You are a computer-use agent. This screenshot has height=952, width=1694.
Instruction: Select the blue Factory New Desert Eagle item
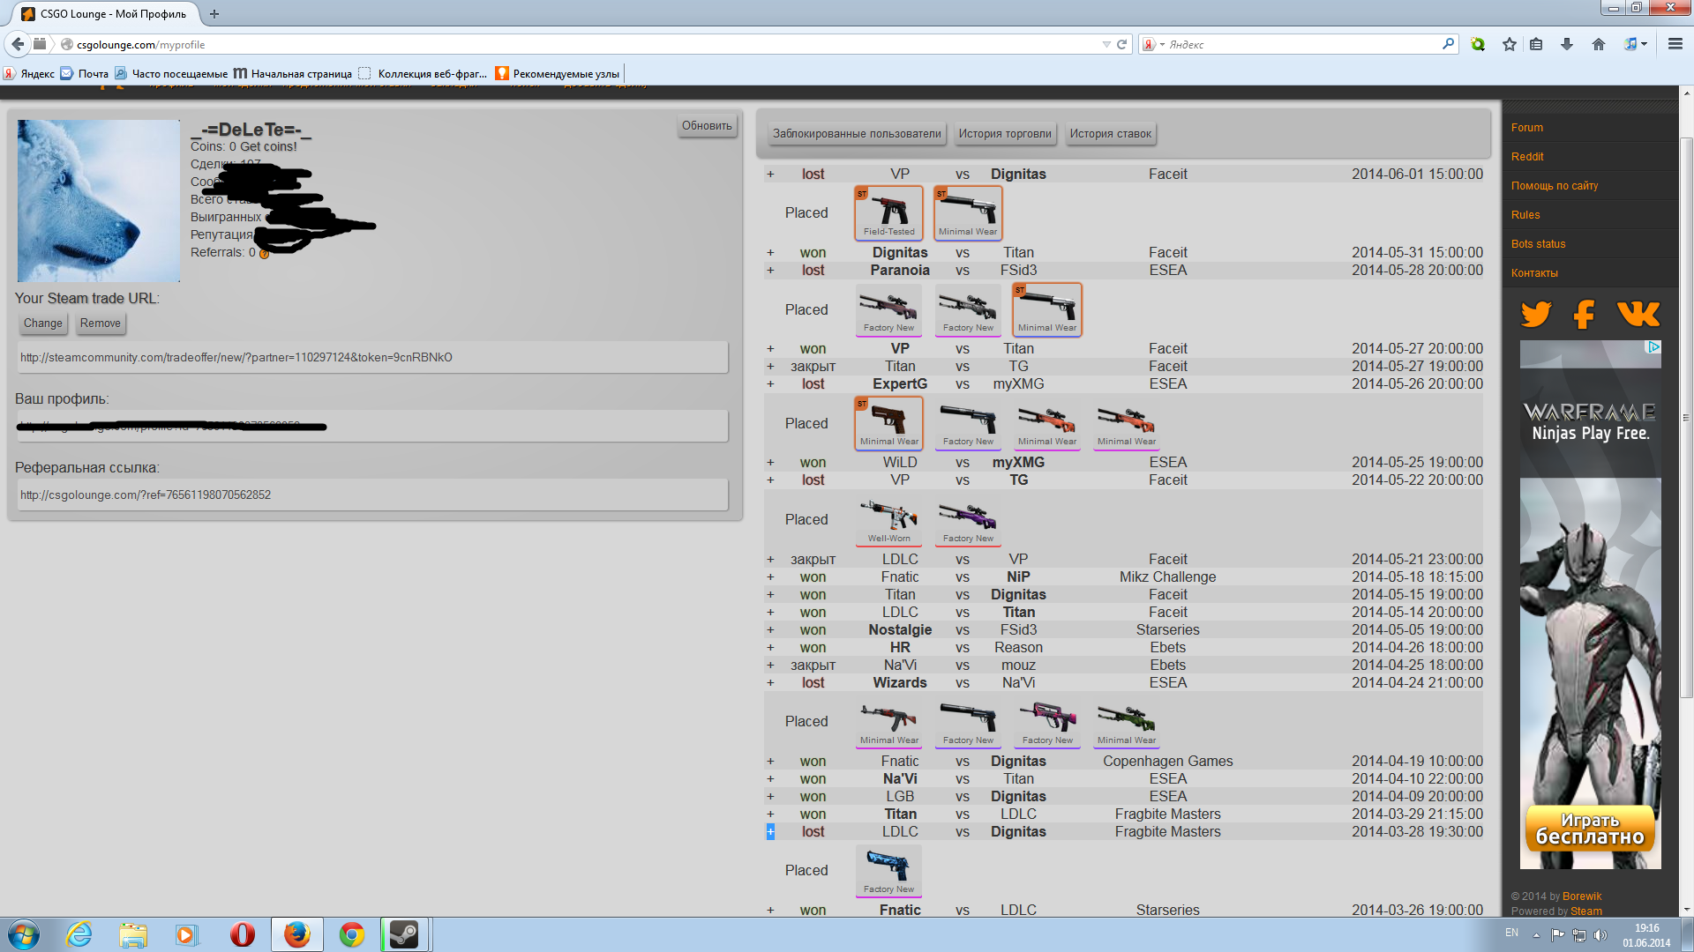click(888, 870)
